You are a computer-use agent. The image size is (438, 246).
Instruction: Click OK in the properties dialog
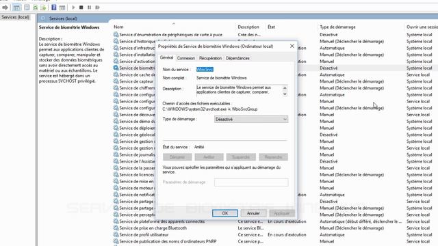click(225, 213)
